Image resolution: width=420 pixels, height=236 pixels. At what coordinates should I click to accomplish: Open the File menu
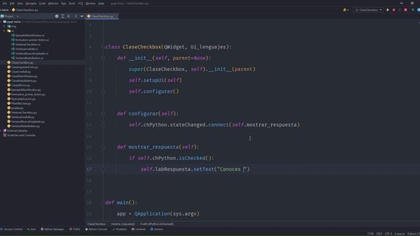pyautogui.click(x=5, y=3)
